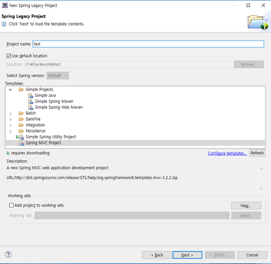
Task: Expand the GemFire templates node
Action: [10, 120]
